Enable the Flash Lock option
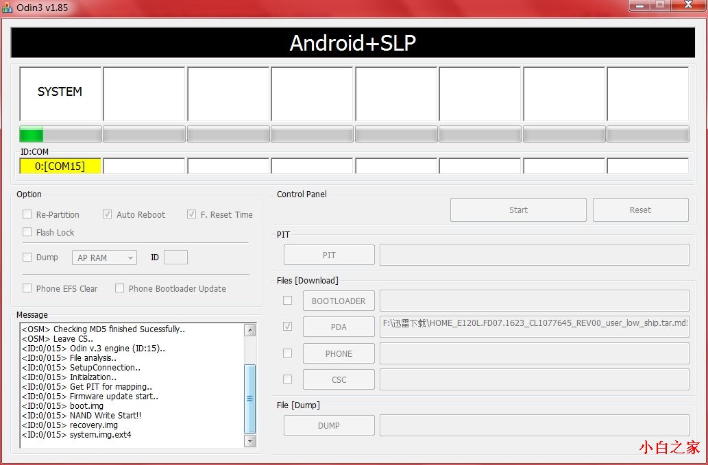 click(x=27, y=232)
